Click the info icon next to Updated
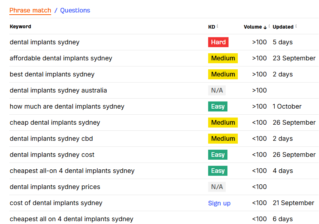Screen dimensions: 319x224 coord(296,26)
